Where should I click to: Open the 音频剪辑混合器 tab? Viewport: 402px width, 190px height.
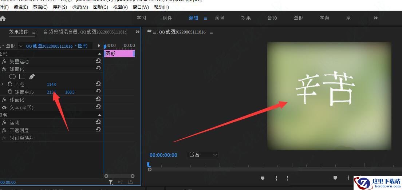85,32
